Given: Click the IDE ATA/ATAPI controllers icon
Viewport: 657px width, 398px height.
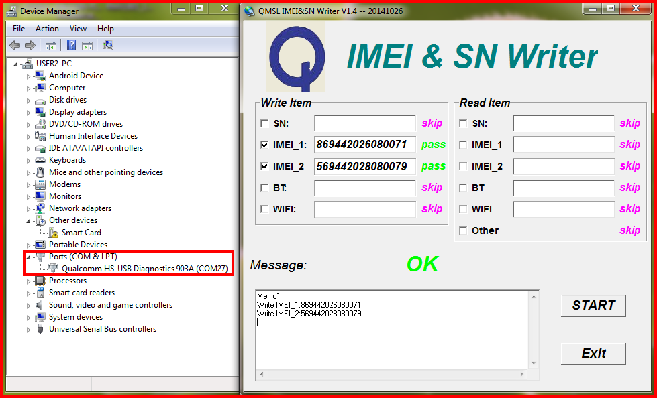Looking at the screenshot, I should click(x=40, y=148).
